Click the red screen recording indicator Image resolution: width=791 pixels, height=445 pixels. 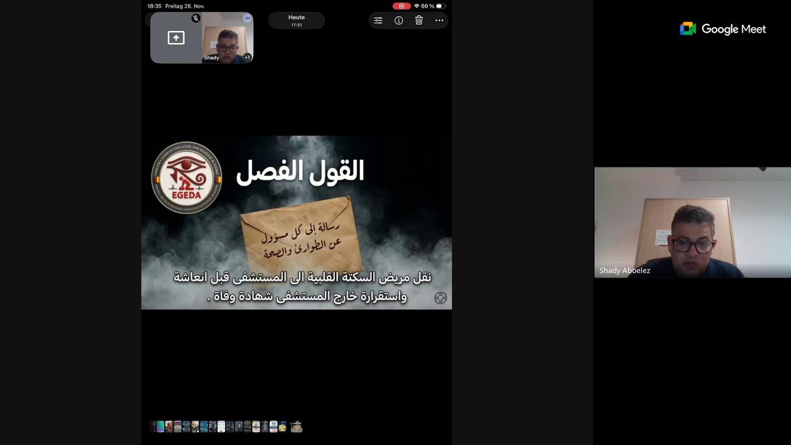tap(401, 6)
